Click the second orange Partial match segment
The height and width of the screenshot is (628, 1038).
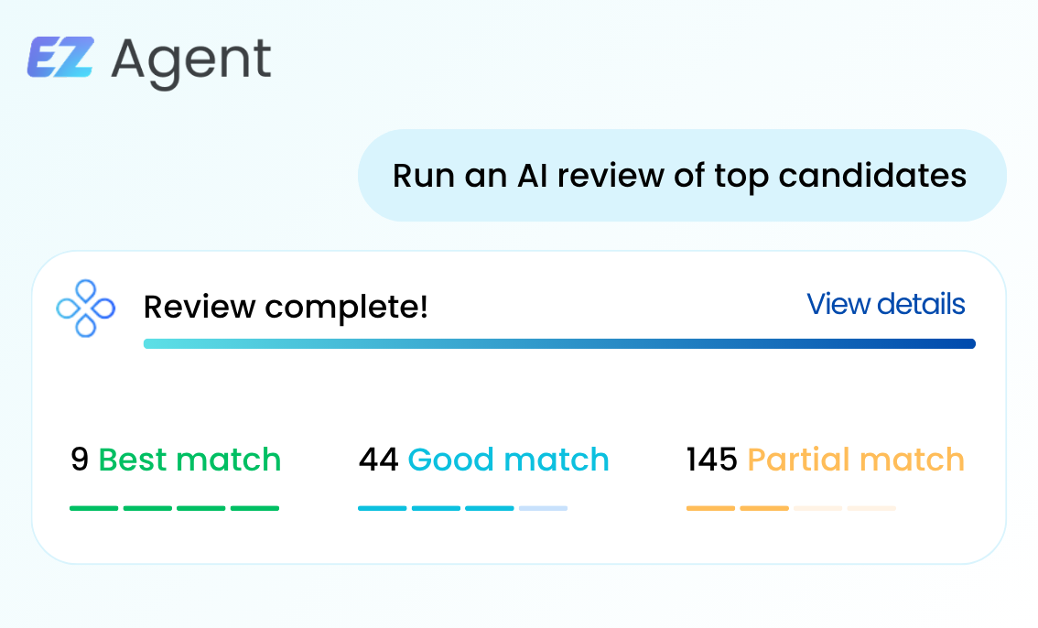click(764, 508)
